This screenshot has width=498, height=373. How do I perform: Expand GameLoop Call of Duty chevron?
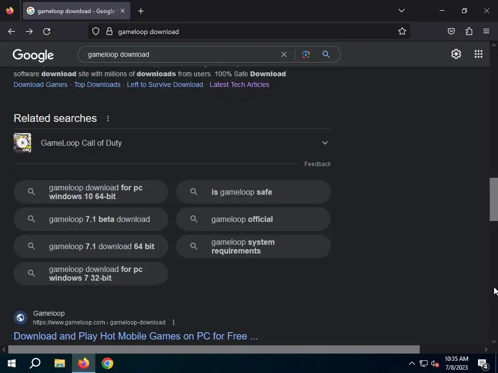pyautogui.click(x=324, y=143)
